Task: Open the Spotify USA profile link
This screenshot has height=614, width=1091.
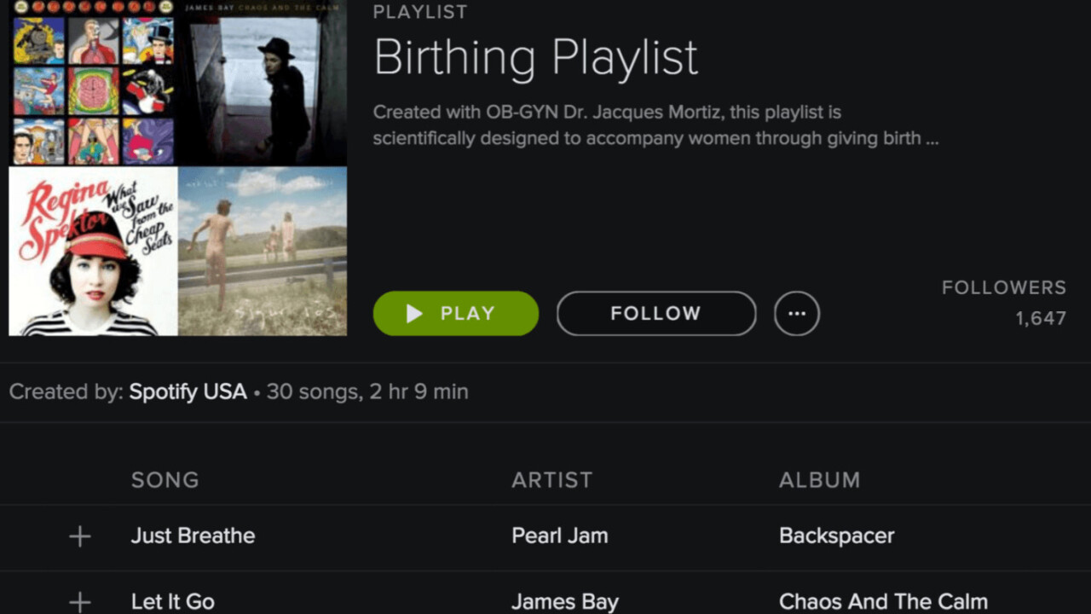Action: 188,391
